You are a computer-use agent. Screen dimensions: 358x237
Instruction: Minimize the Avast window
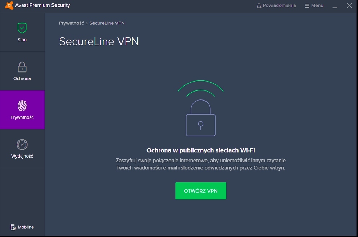[x=335, y=6]
